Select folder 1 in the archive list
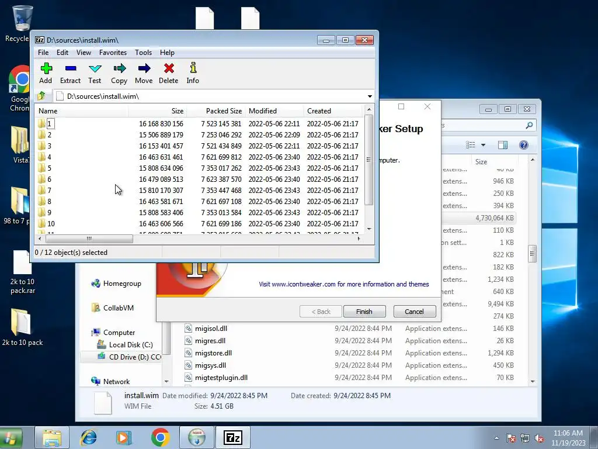This screenshot has height=449, width=598. 49,124
